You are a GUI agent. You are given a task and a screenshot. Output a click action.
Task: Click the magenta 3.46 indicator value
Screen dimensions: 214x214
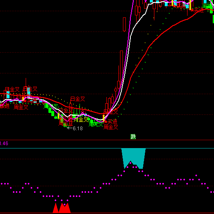point(4,143)
